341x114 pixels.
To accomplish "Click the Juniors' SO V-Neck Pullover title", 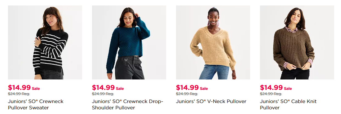I will (x=211, y=101).
